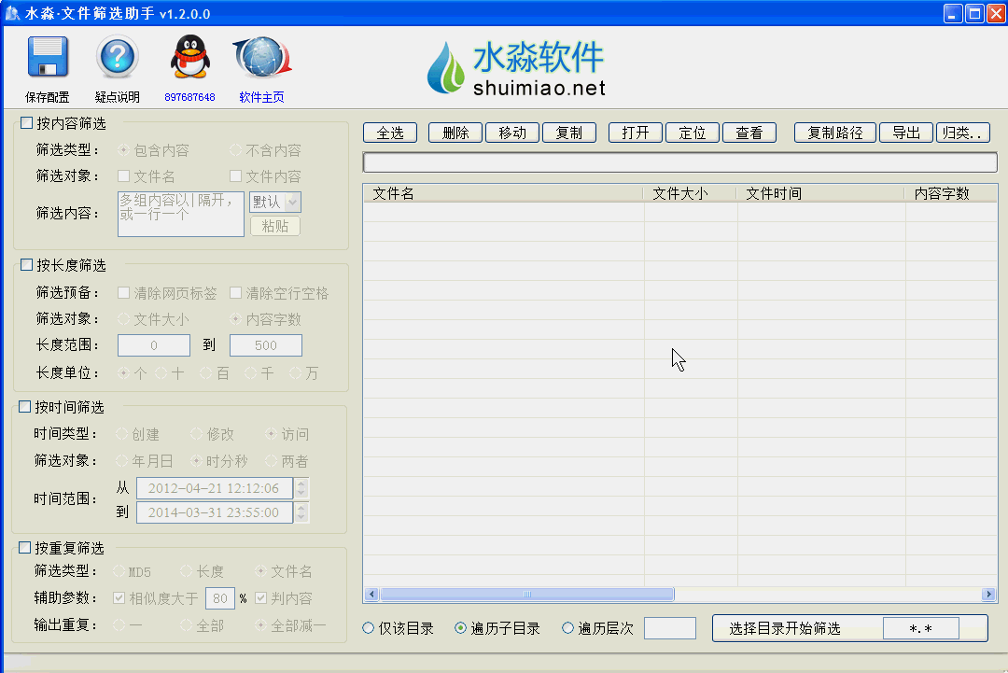This screenshot has width=1008, height=673.
Task: Open the globe software homepage icon
Action: click(261, 58)
